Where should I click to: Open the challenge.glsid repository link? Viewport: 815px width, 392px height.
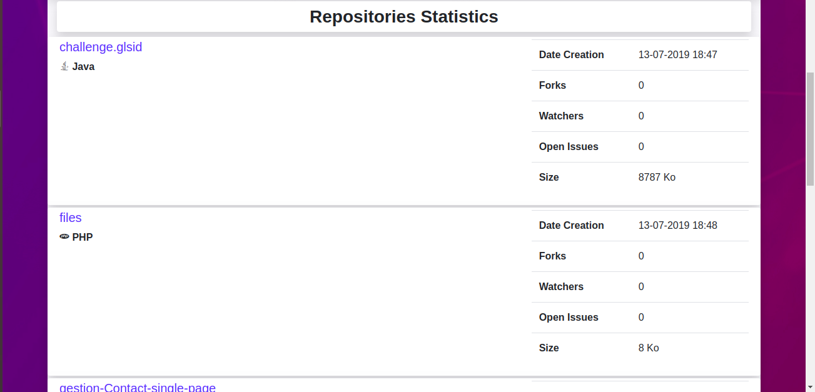100,47
